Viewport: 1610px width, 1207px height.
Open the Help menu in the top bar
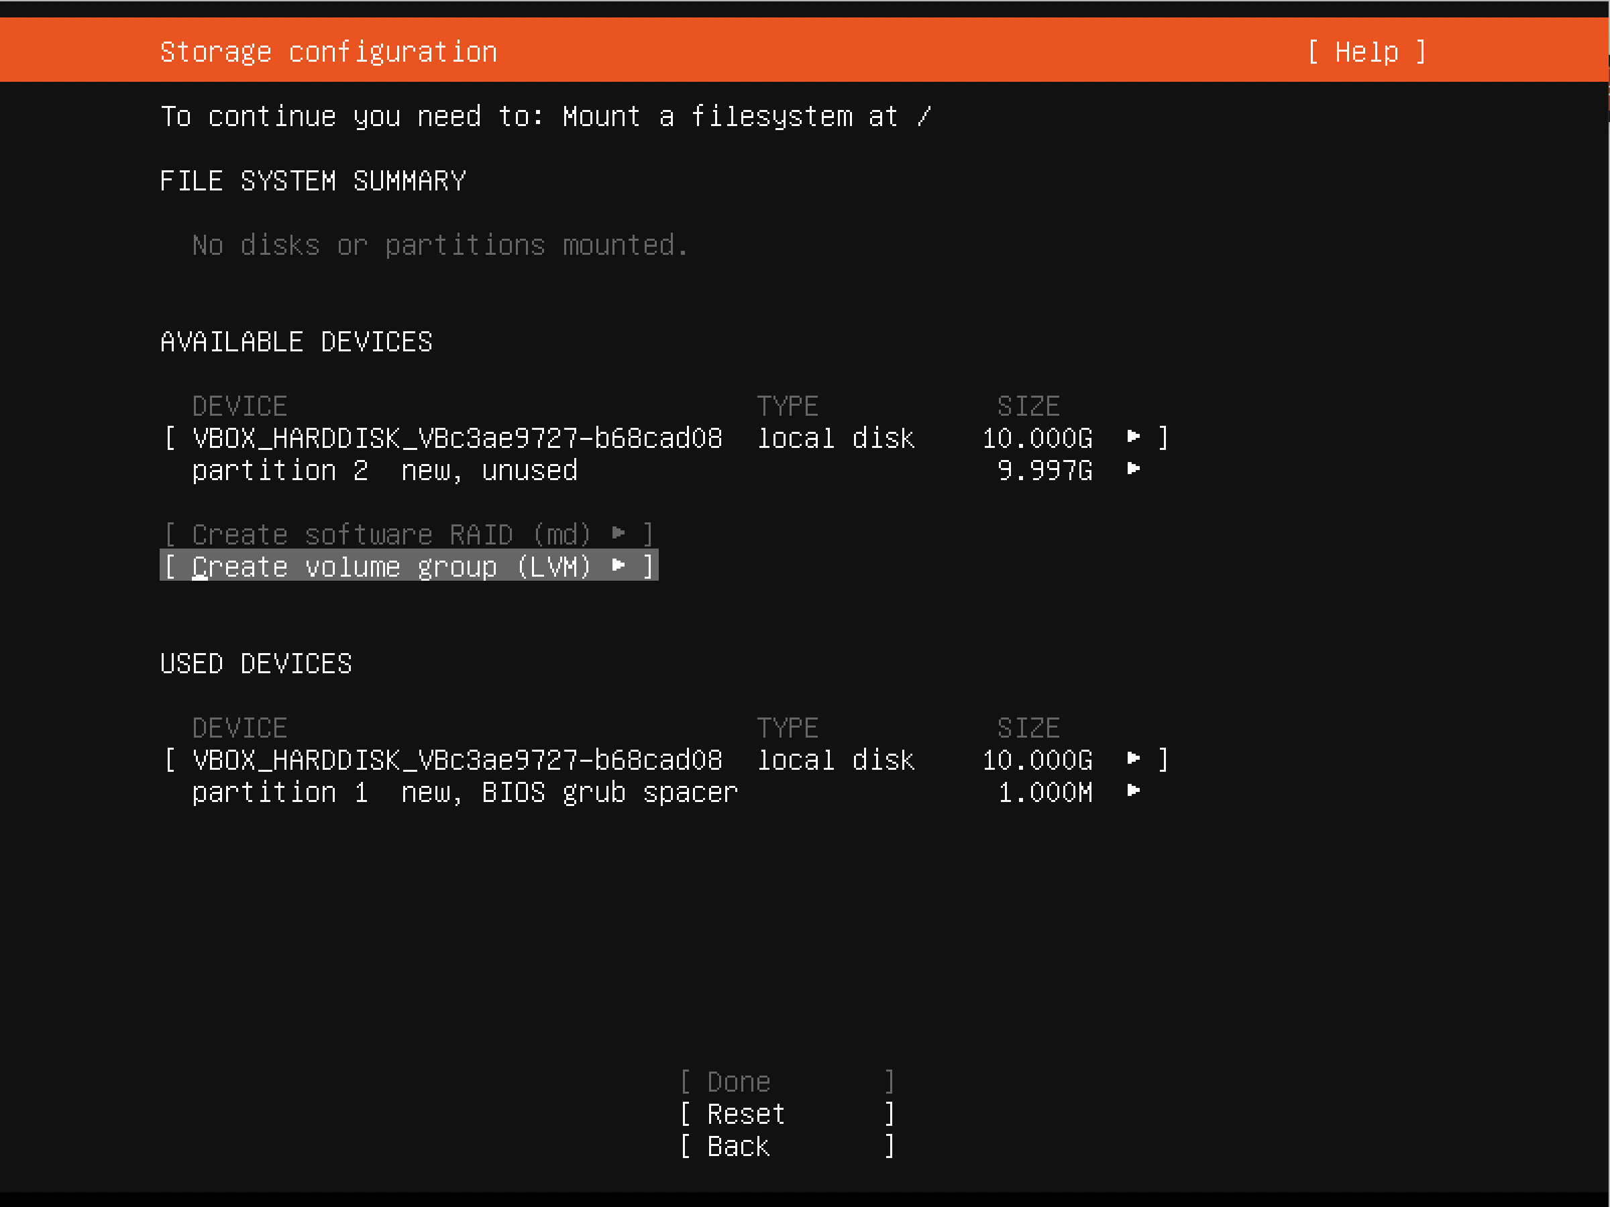(x=1366, y=51)
